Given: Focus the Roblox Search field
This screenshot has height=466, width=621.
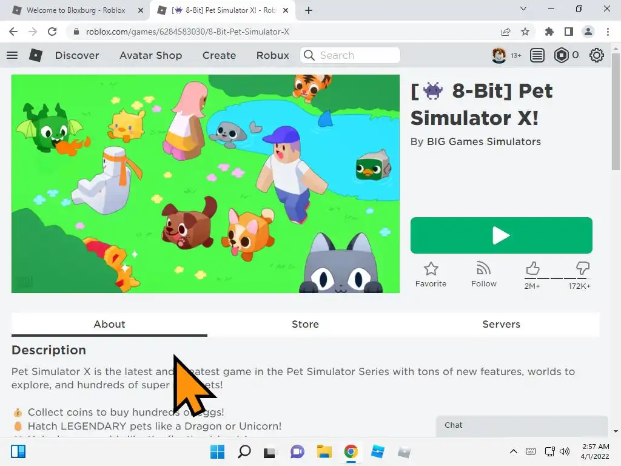Looking at the screenshot, I should [350, 55].
